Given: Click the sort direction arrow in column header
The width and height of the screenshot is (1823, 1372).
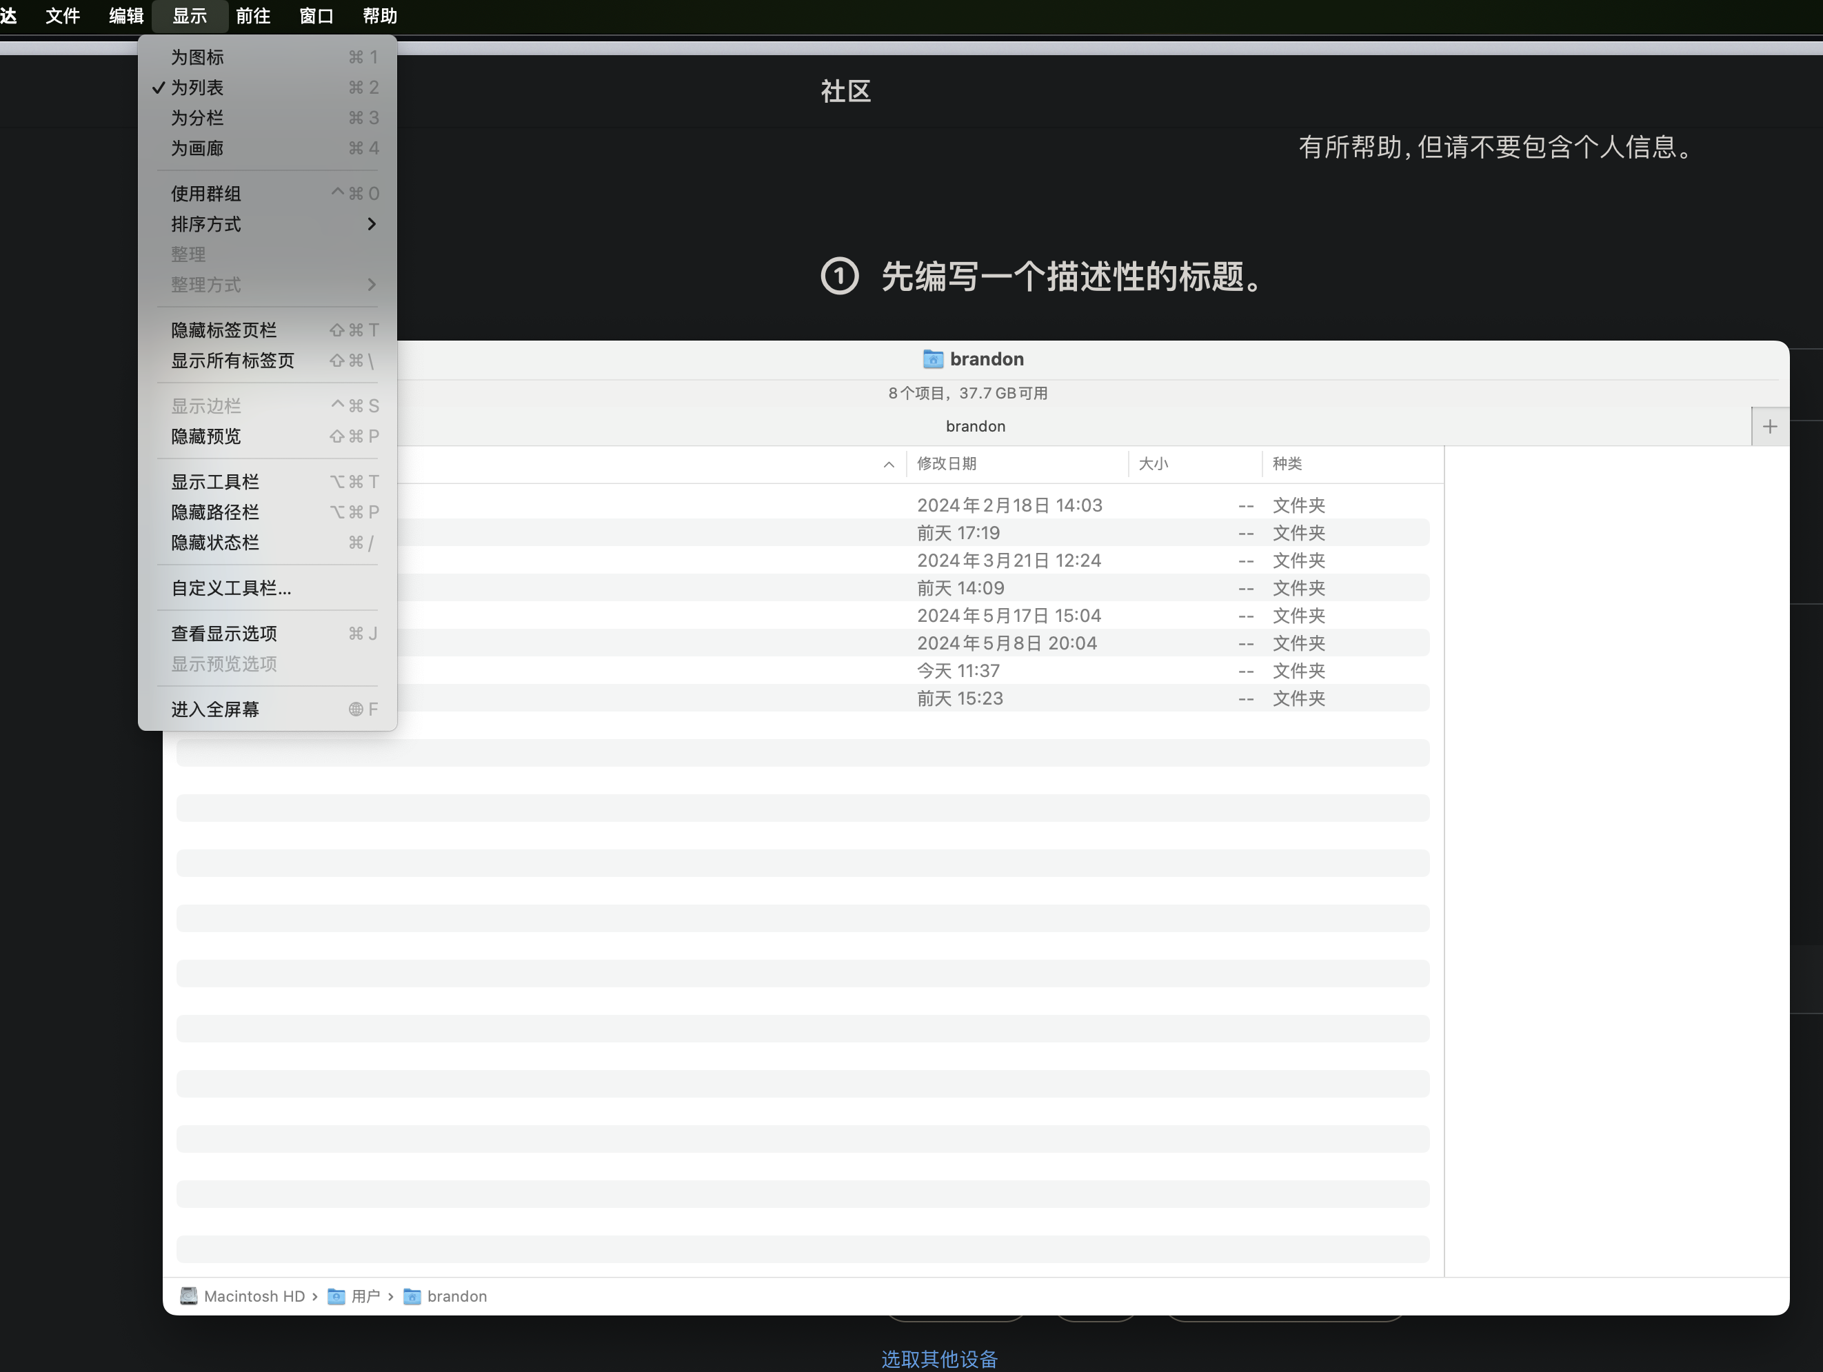Looking at the screenshot, I should (889, 465).
